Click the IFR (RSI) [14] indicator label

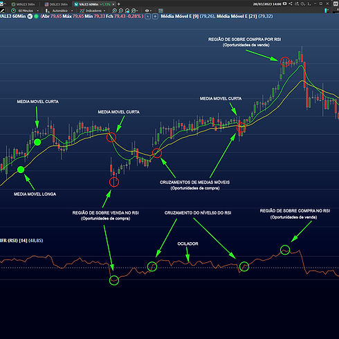pos(14,240)
